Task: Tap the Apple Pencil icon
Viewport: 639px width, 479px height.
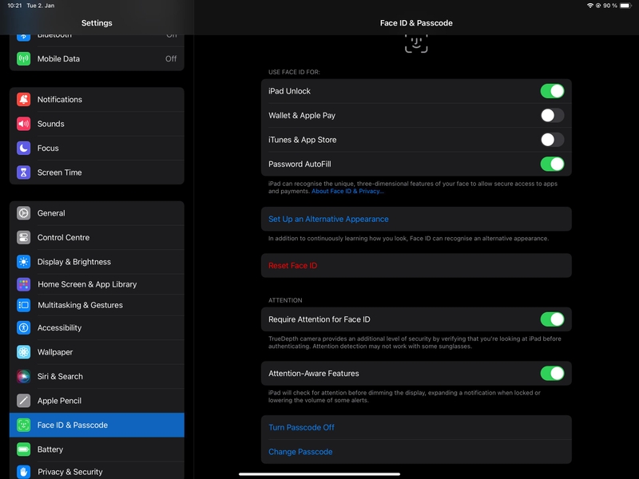Action: click(x=24, y=401)
